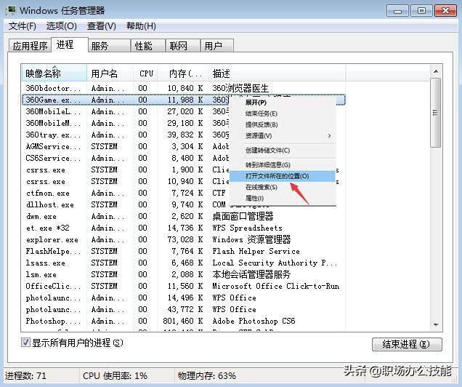Select the 360bdoctor process row
Screen dimensions: 462x387
[x=184, y=88]
